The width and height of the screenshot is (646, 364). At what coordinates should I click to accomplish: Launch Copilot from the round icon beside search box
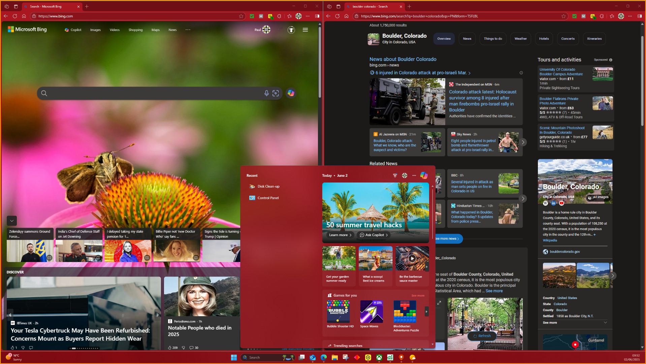pos(291,93)
